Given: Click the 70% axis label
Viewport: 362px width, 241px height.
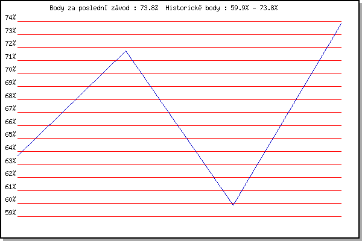Looking at the screenshot, I should tap(11, 69).
